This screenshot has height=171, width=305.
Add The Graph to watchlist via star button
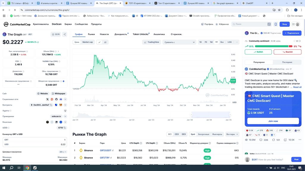pos(56,34)
